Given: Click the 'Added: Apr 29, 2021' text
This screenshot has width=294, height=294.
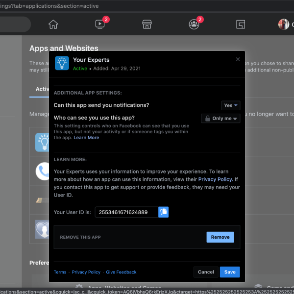Looking at the screenshot, I should coord(117,69).
